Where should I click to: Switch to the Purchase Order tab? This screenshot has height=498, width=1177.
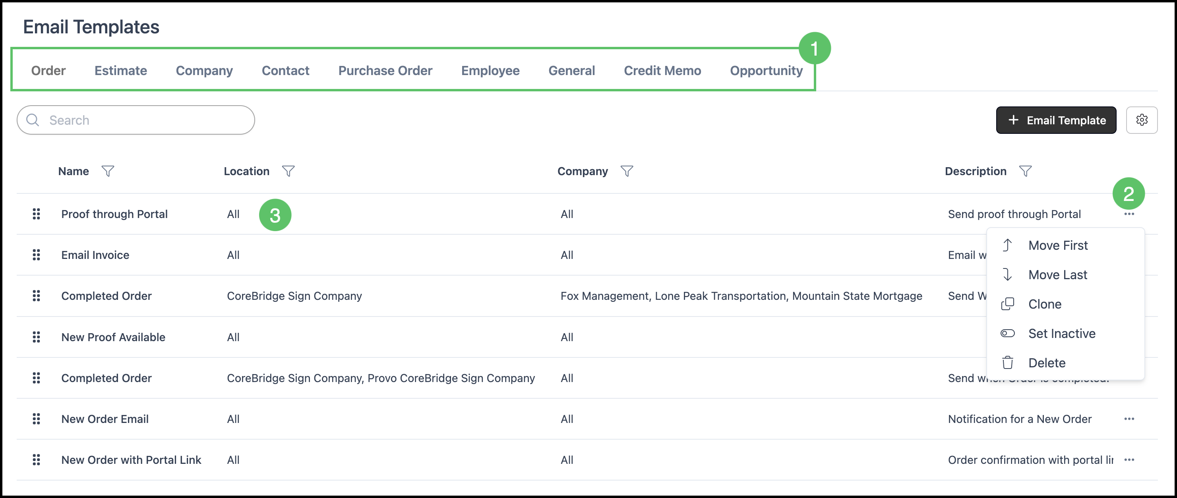pos(385,71)
